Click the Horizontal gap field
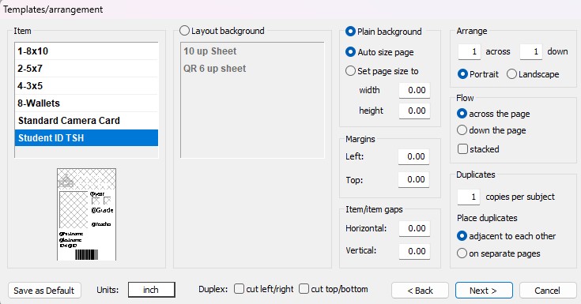This screenshot has height=304, width=581. [414, 228]
